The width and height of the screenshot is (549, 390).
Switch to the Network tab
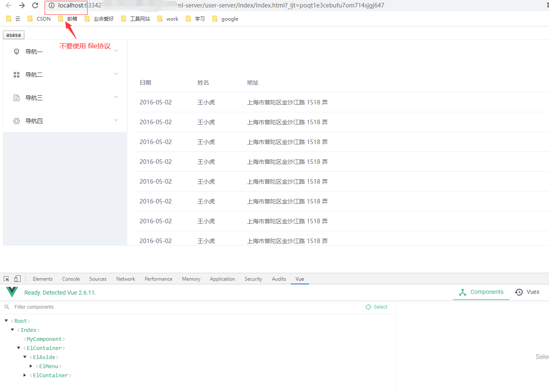tap(126, 279)
